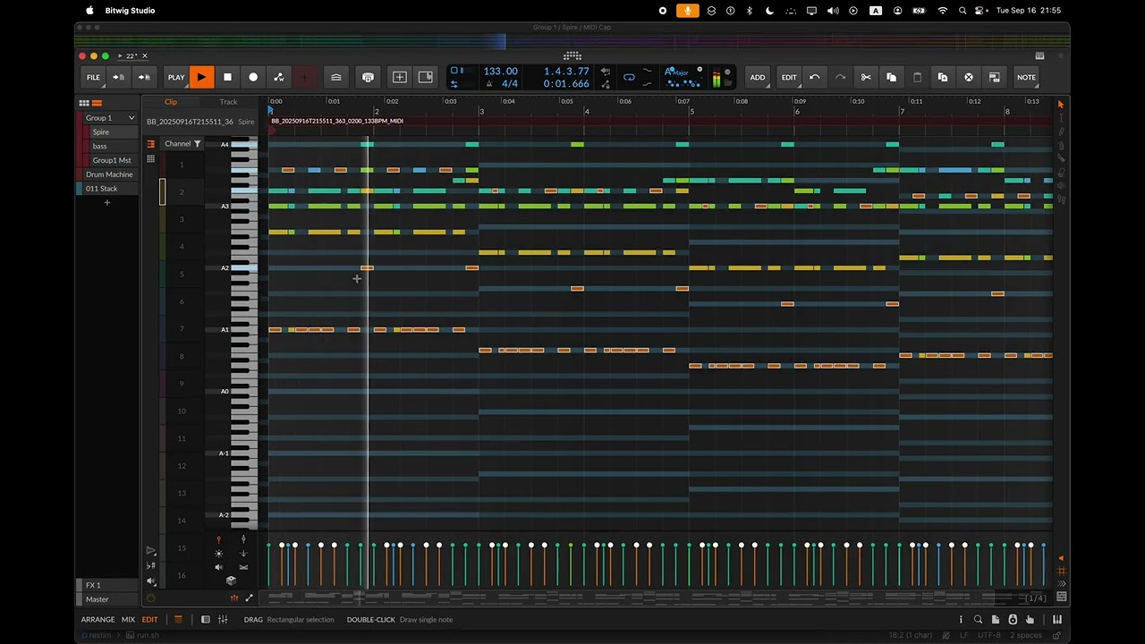Open the inspector info icon
This screenshot has height=644, width=1145.
(961, 619)
